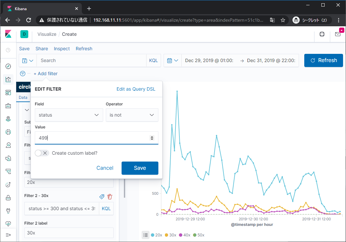
Task: Open the Inspect menu item
Action: 62,49
